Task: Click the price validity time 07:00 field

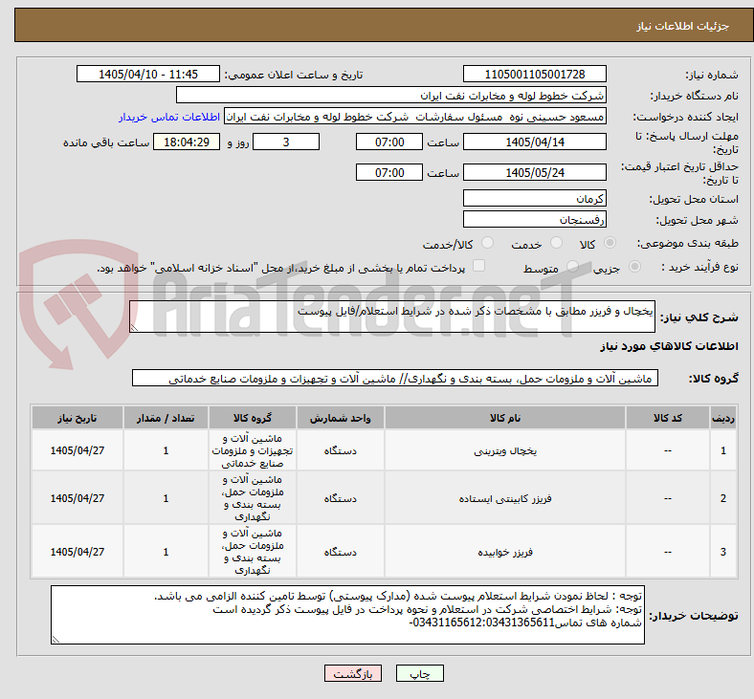Action: click(x=389, y=172)
